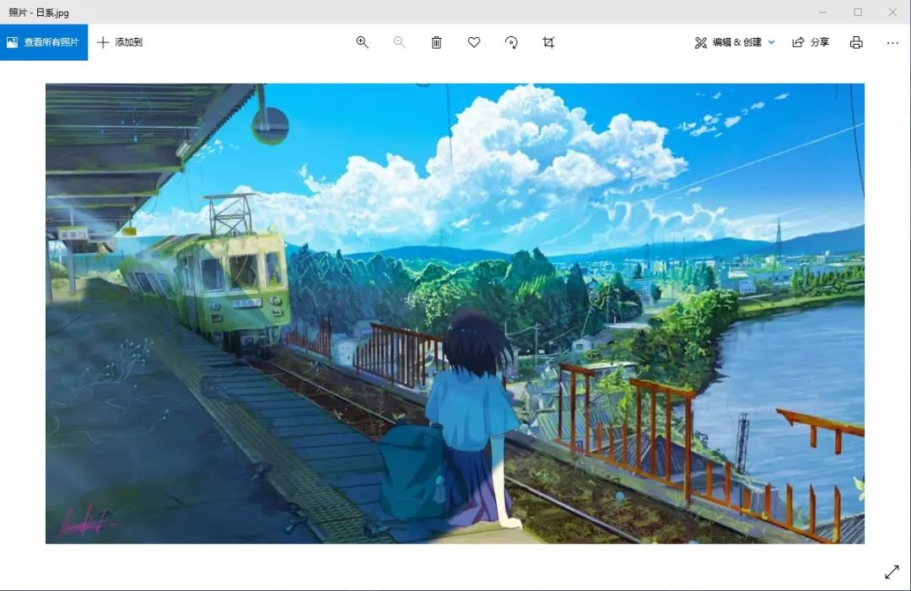The width and height of the screenshot is (911, 591).
Task: Minimize the Photos window
Action: coord(822,12)
